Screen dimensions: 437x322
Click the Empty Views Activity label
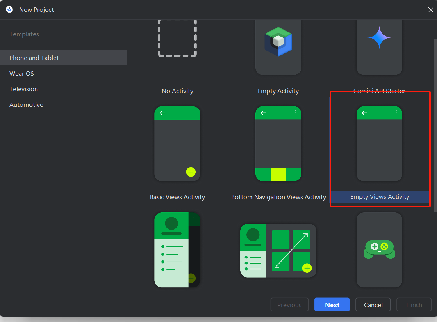380,197
